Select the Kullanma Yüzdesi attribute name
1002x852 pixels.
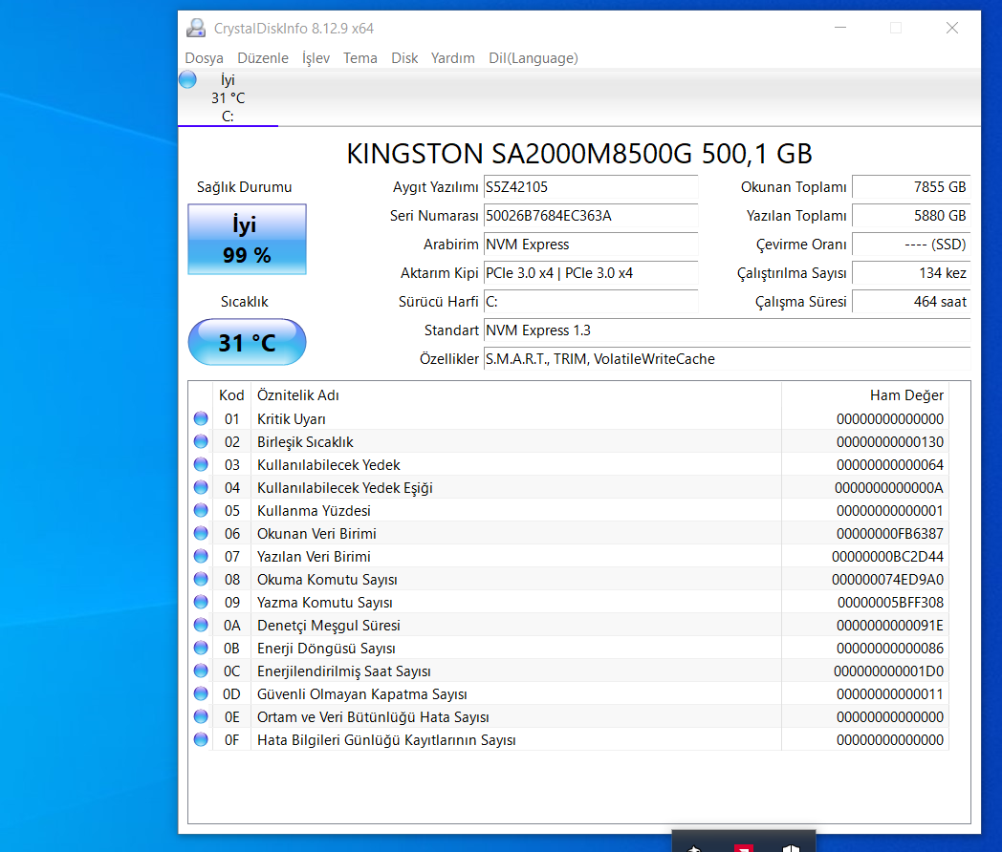[314, 511]
